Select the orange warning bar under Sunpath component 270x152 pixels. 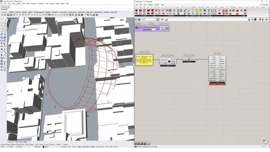coord(217,84)
